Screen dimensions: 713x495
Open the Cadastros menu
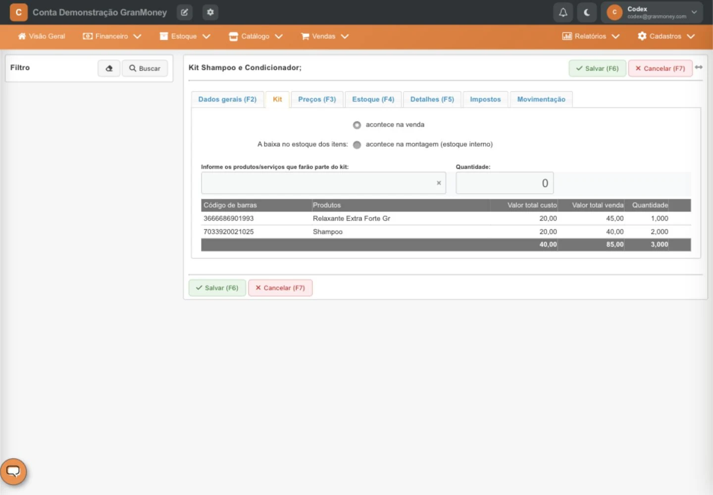pyautogui.click(x=666, y=36)
